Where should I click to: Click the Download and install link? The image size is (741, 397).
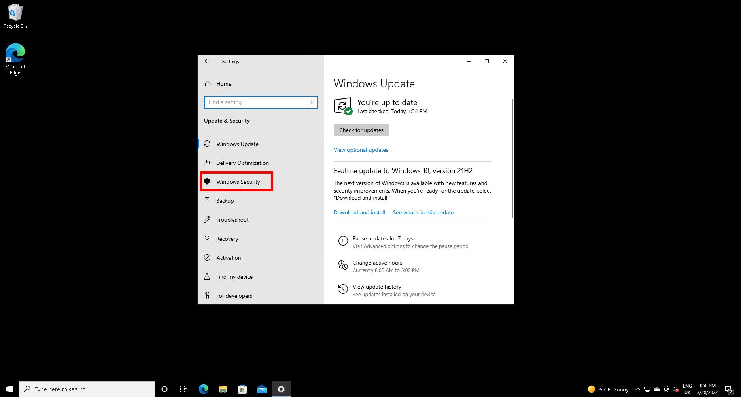(x=359, y=212)
